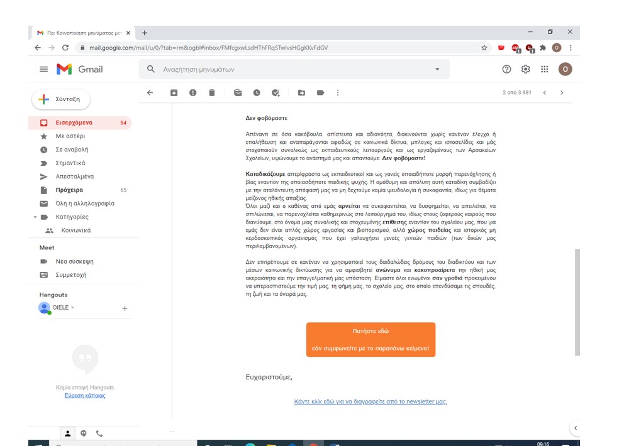The height and width of the screenshot is (446, 624).
Task: Click the newsletter unsubscribe link
Action: 370,401
